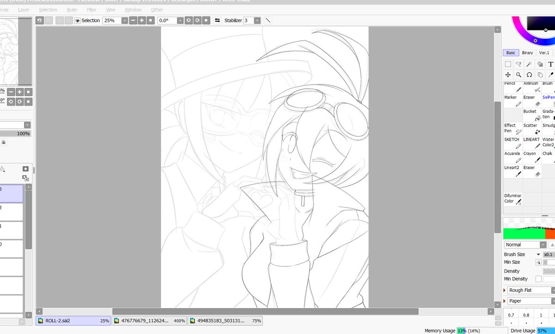This screenshot has height=334, width=555.
Task: Open the layer blending mode dropdown
Action: 27,125
